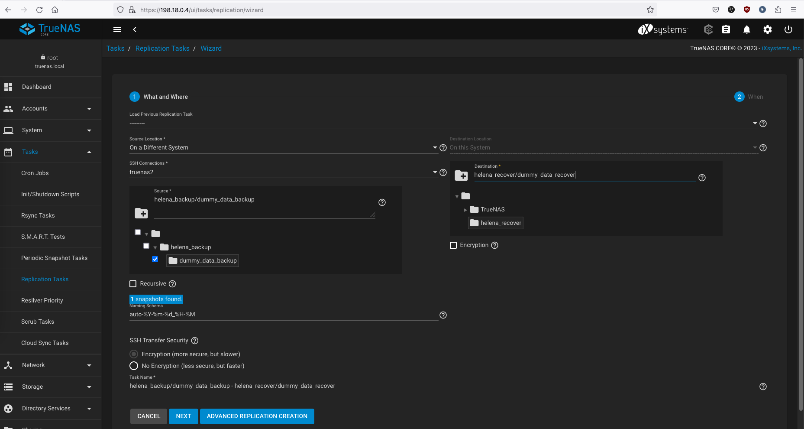Screen dimensions: 804x429
Task: Expand the TrueNAS folder in destination tree
Action: [x=465, y=210]
